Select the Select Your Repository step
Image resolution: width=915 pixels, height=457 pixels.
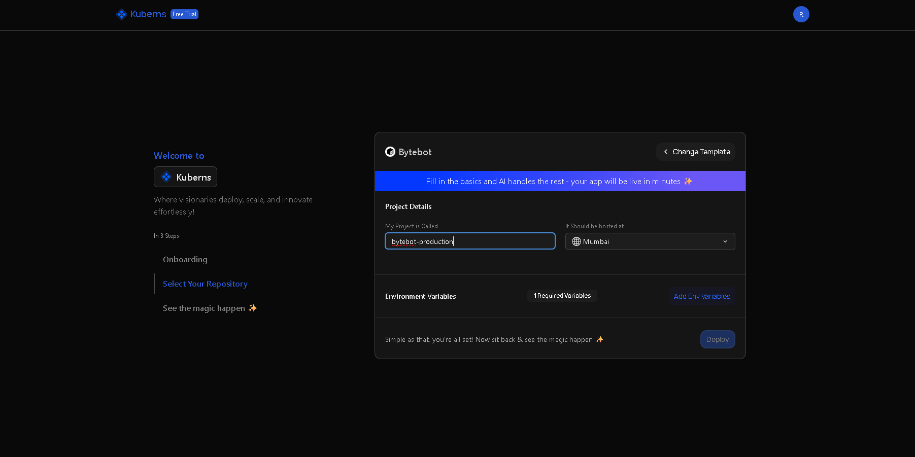[x=205, y=284]
